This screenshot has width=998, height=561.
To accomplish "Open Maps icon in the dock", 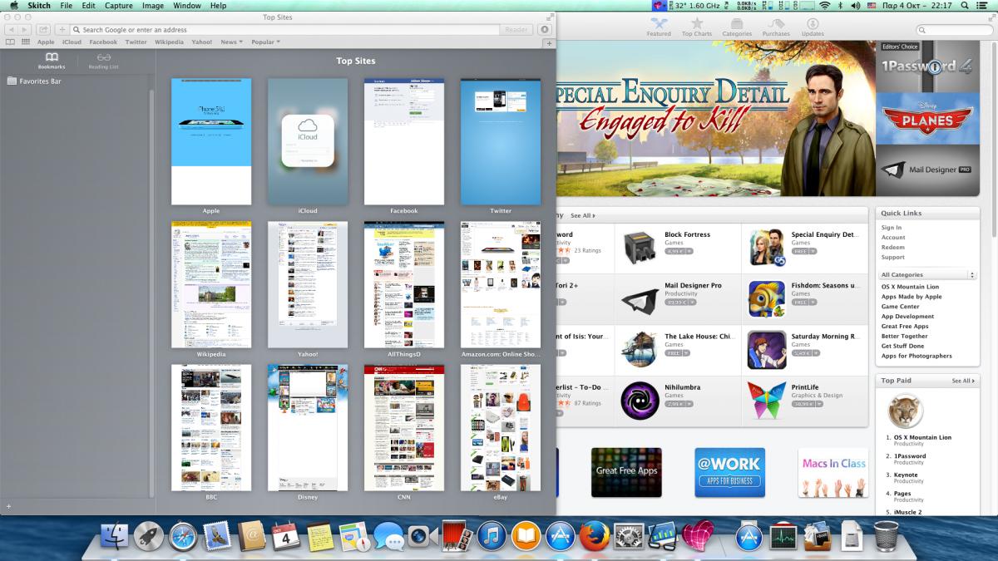I will (x=353, y=536).
